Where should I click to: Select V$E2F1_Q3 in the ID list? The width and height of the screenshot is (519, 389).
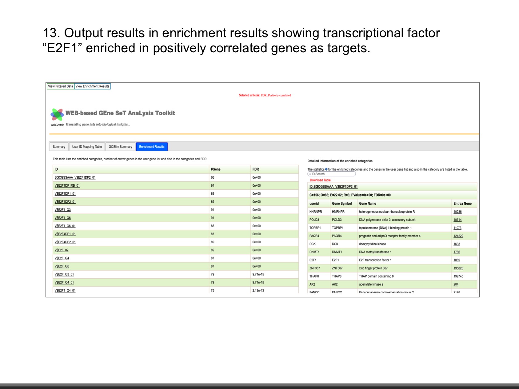point(62,210)
